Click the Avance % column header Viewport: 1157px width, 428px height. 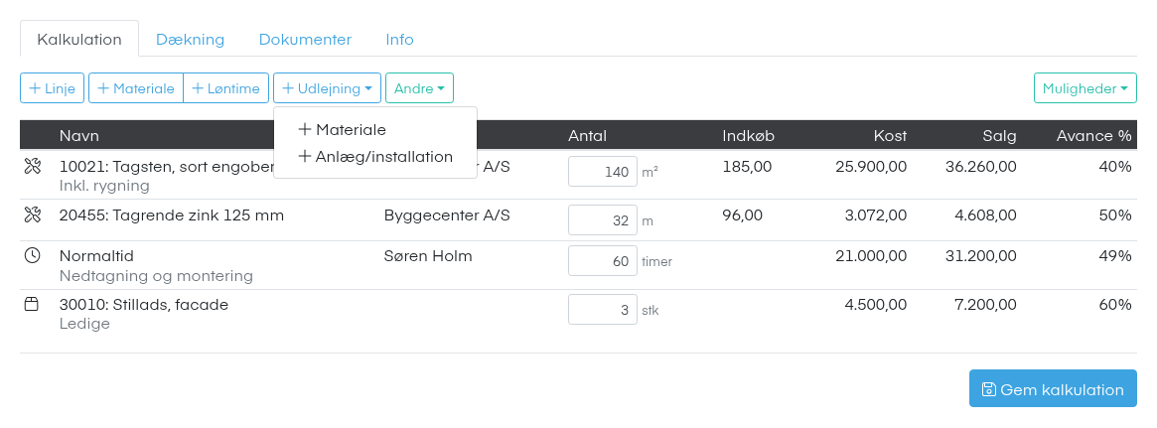click(1093, 136)
